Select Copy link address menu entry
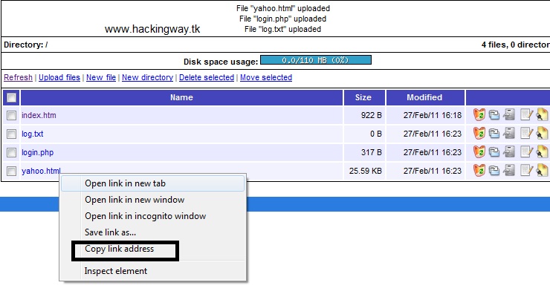This screenshot has height=297, width=550. click(x=152, y=249)
